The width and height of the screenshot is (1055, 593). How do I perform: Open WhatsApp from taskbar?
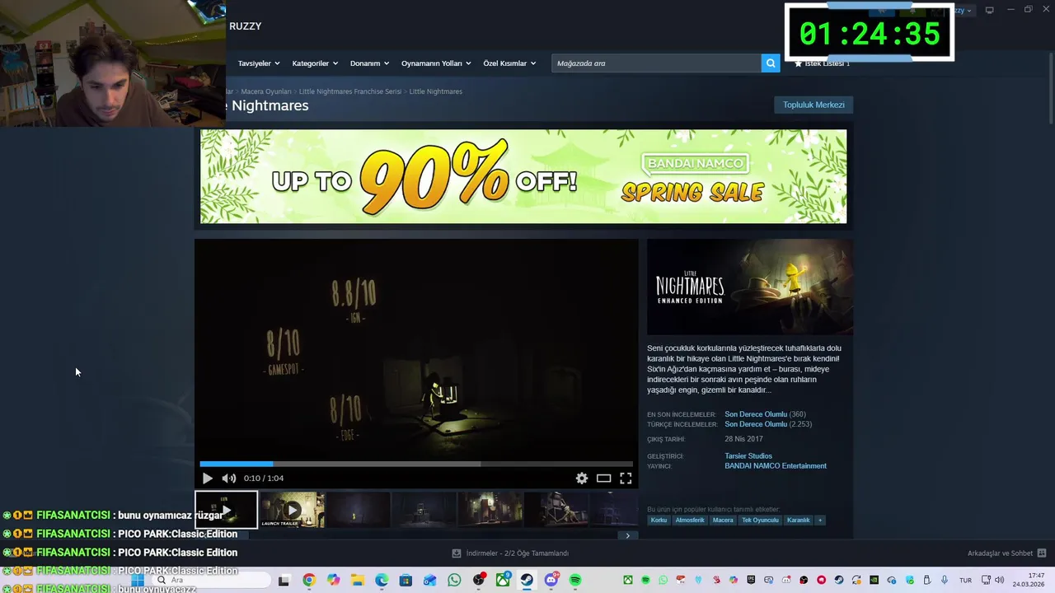(454, 580)
